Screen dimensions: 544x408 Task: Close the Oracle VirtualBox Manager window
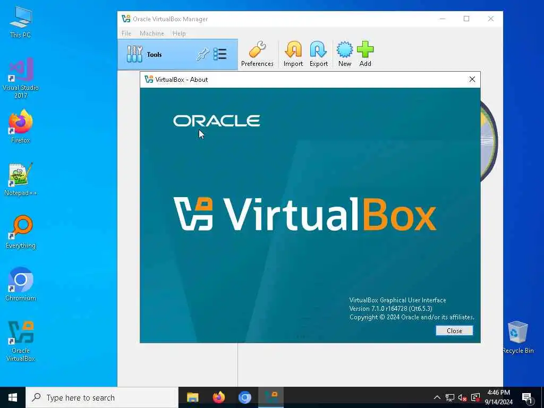[x=490, y=19]
